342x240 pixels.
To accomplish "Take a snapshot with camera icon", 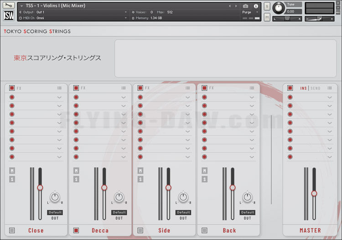I will (x=245, y=6).
